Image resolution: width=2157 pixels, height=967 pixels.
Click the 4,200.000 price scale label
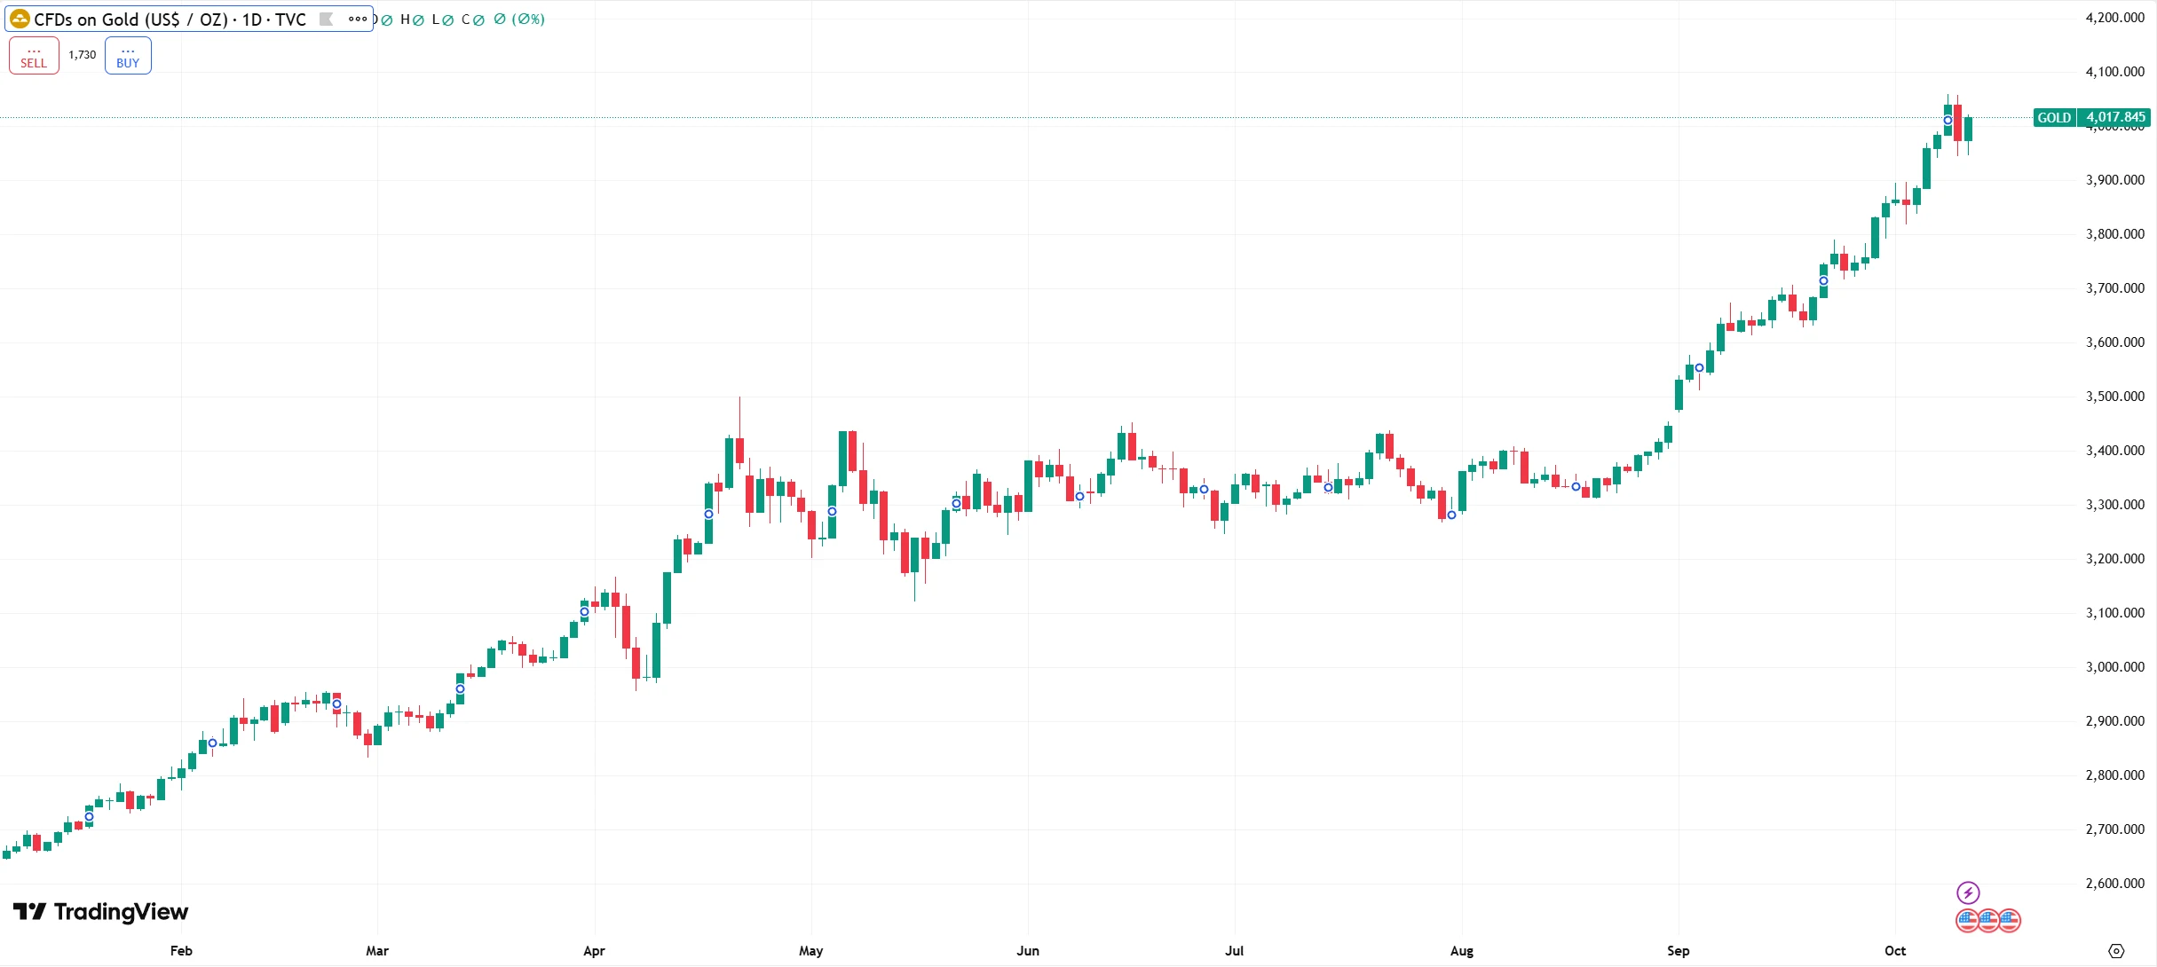point(2114,18)
